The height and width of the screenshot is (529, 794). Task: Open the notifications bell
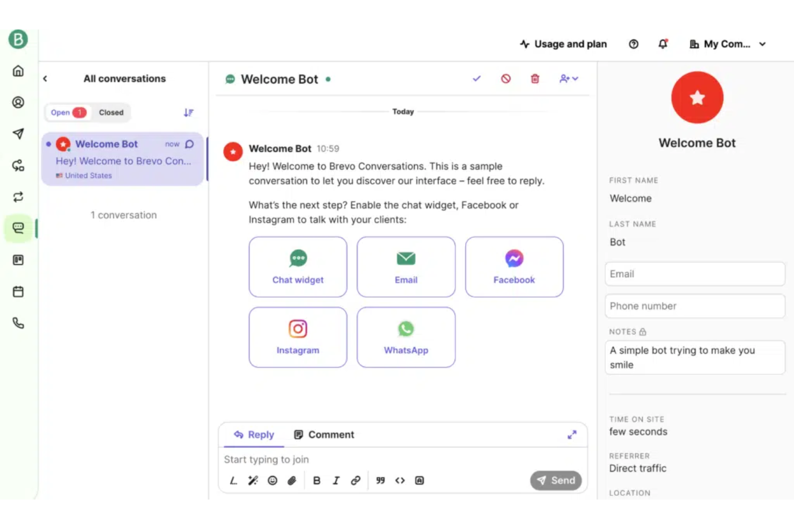(x=663, y=44)
